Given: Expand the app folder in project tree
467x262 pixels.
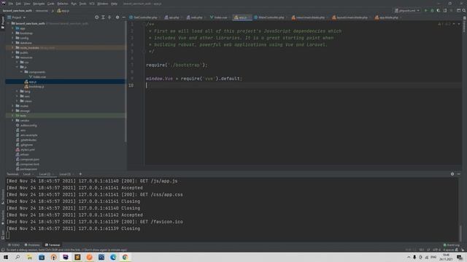Looking at the screenshot, I should click(x=12, y=28).
